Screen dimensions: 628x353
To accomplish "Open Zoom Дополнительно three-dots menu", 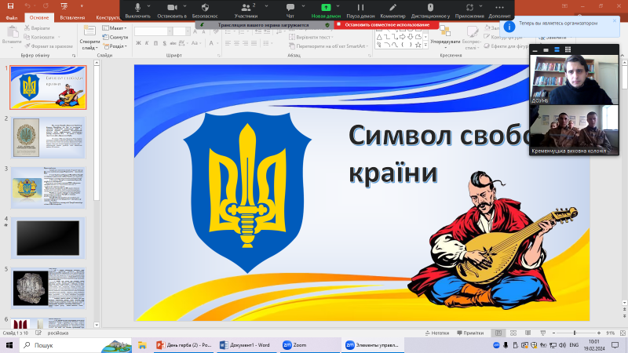I will point(499,10).
